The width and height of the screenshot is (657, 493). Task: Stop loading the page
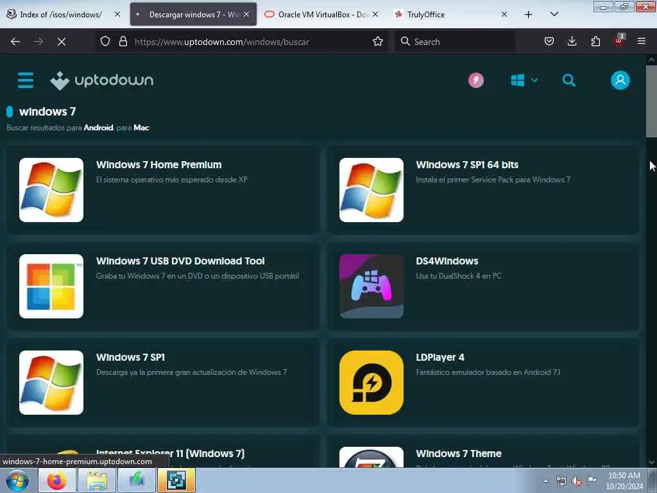click(62, 42)
